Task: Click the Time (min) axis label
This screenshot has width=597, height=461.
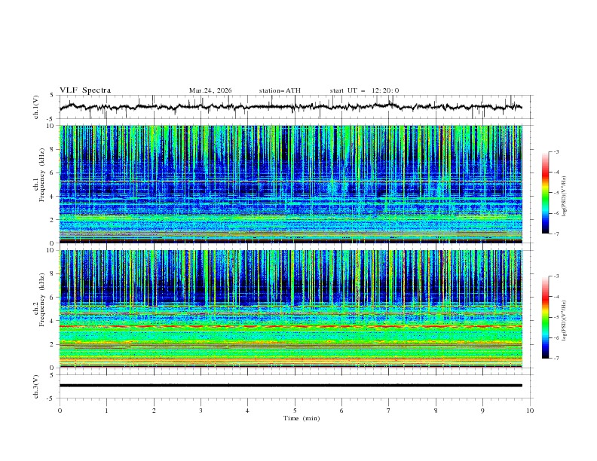Action: (x=301, y=418)
